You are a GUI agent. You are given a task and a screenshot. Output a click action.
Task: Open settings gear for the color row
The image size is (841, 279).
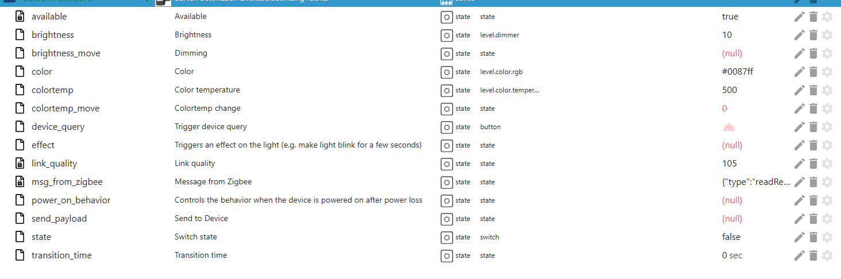tap(827, 72)
